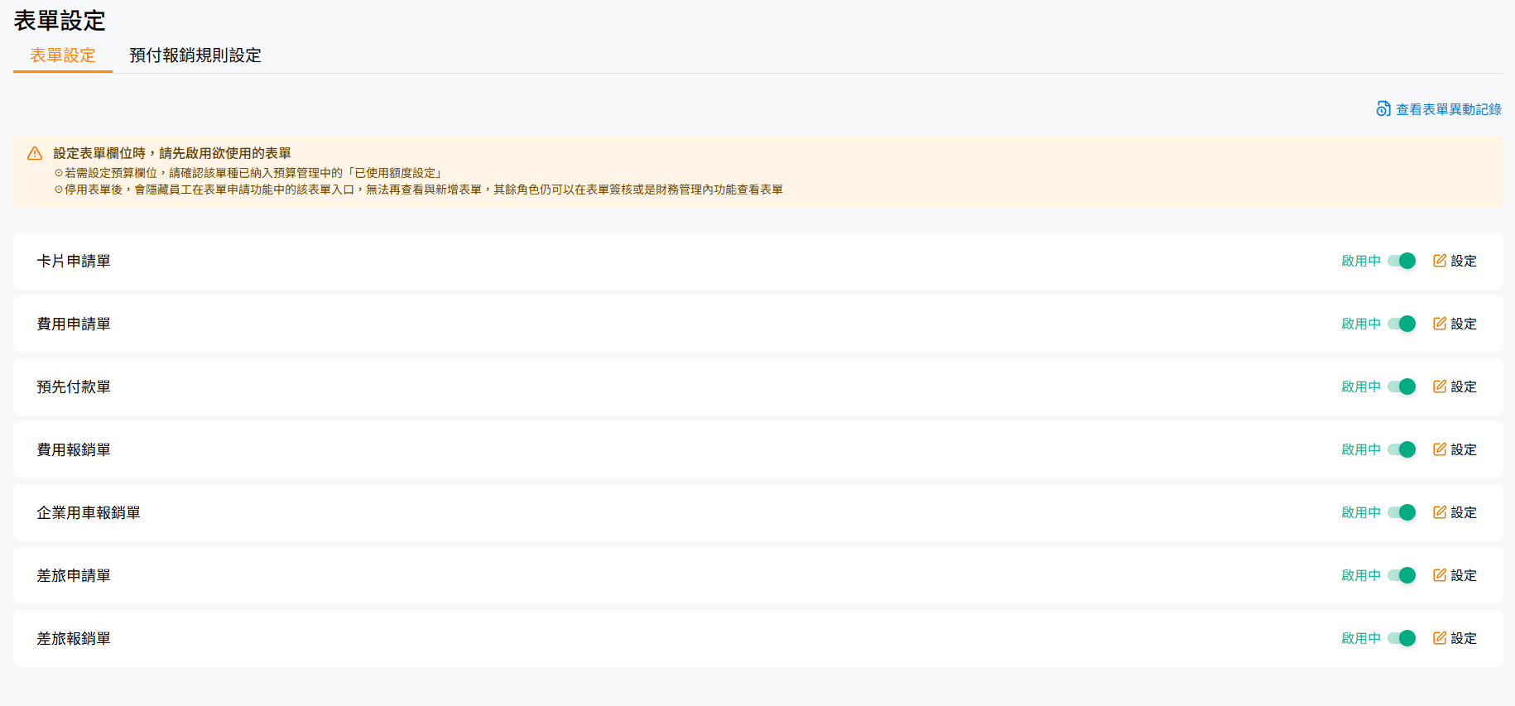Disable the 差旅申請單 toggle
Screen dimensions: 1515x706
[x=1402, y=575]
